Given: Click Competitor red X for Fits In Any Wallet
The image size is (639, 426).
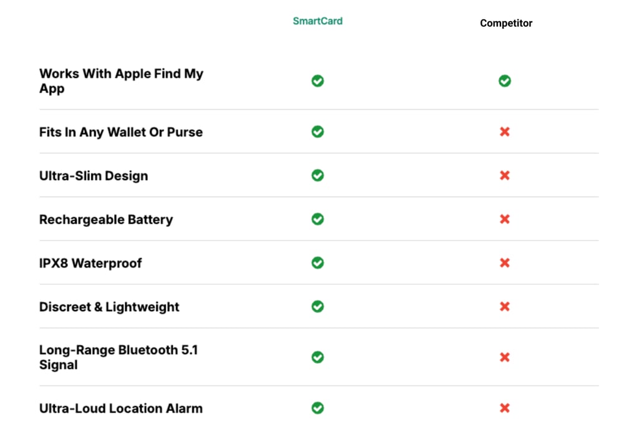Looking at the screenshot, I should (x=505, y=132).
